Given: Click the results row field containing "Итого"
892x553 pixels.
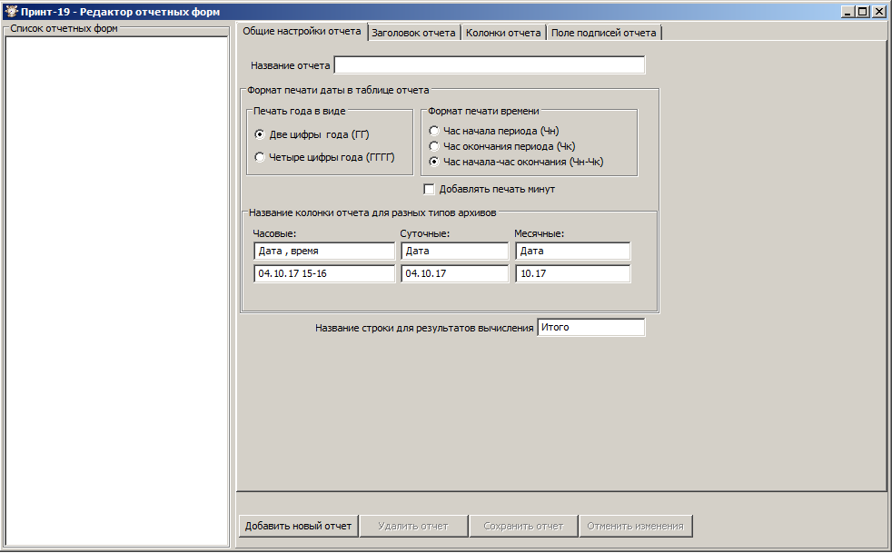Looking at the screenshot, I should 590,328.
